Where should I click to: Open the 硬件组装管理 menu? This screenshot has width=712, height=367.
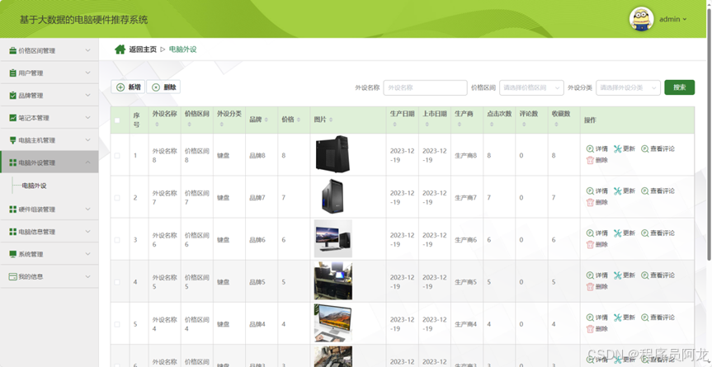(49, 209)
